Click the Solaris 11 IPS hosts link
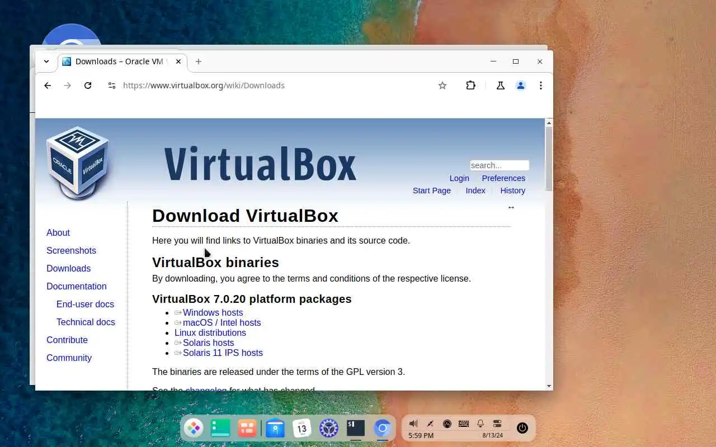Screen dimensions: 716x447 click(223, 353)
